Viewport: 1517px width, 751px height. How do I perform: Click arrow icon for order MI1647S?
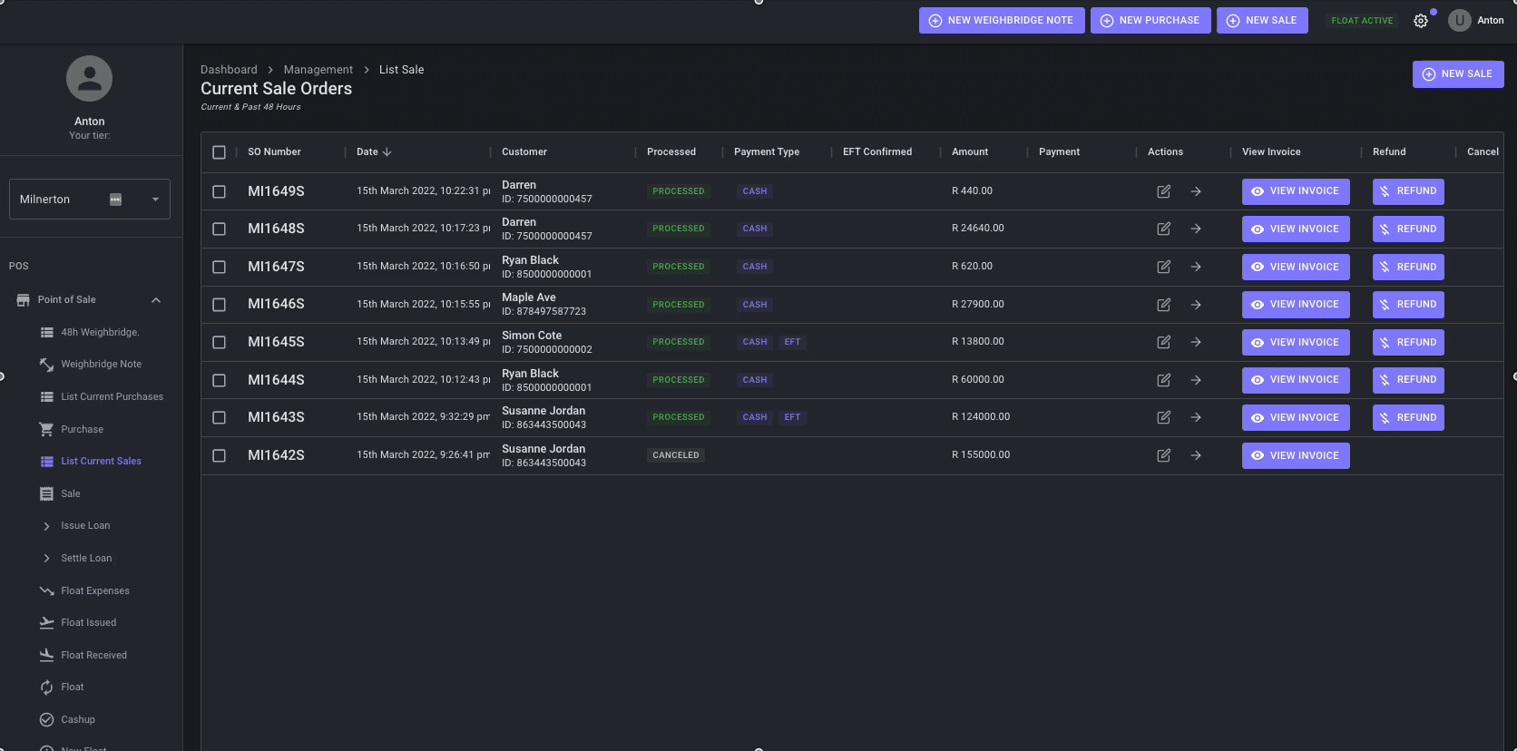point(1196,267)
